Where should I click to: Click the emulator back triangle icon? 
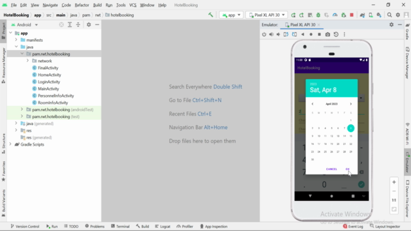(302, 34)
